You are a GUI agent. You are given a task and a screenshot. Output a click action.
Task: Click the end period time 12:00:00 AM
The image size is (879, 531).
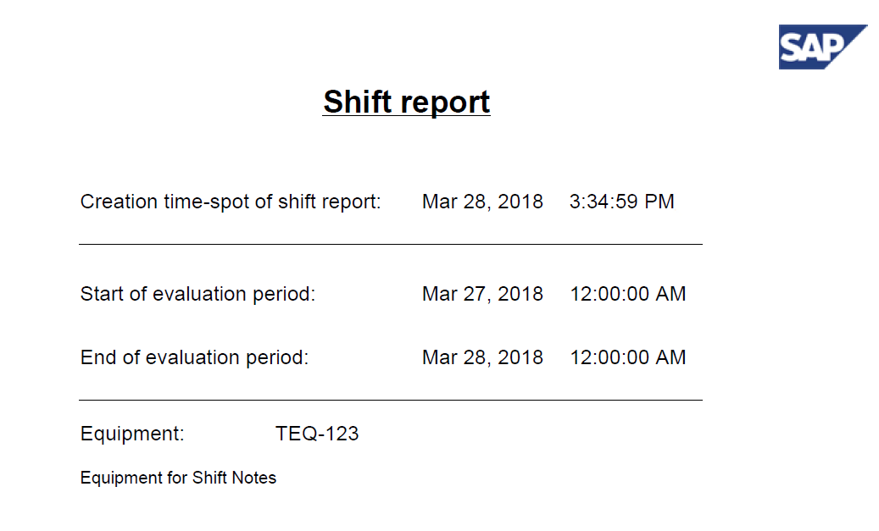tap(628, 358)
